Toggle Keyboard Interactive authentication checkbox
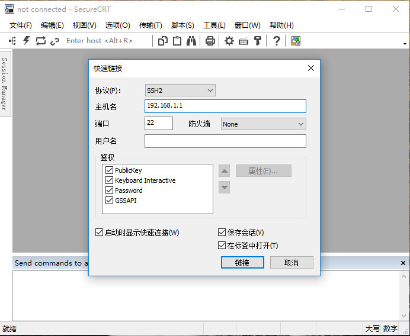410x336 pixels. (109, 180)
